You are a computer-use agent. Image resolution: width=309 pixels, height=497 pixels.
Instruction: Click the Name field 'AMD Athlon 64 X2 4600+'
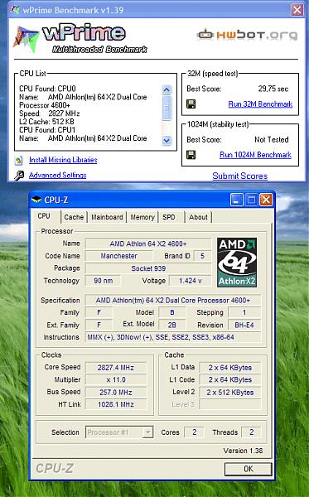point(148,244)
